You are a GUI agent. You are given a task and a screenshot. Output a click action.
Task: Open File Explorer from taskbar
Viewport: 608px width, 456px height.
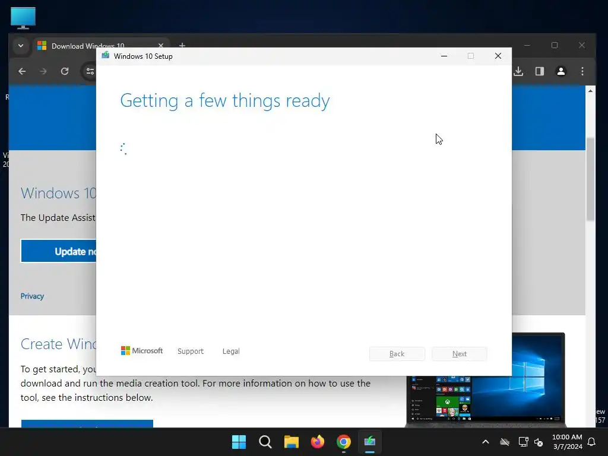[x=291, y=442]
